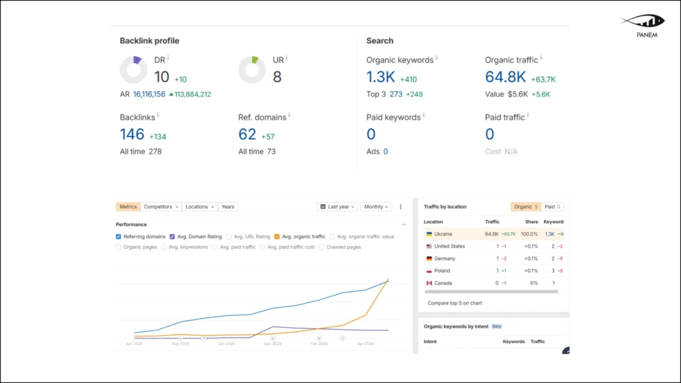Click the Share column header

(x=531, y=222)
